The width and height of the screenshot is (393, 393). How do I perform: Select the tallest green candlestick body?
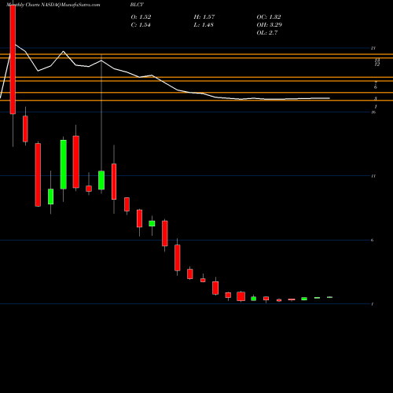64,164
